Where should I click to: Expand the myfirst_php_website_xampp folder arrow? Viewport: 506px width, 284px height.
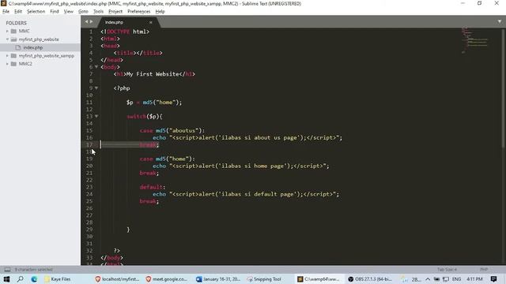pos(7,56)
